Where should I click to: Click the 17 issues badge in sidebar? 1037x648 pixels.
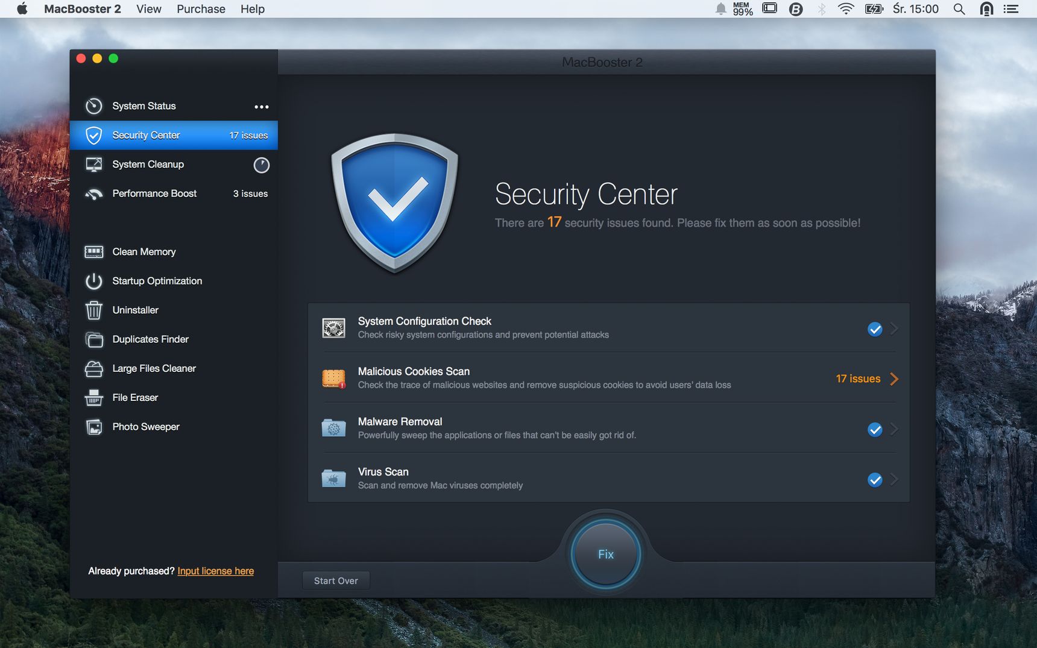click(x=248, y=136)
